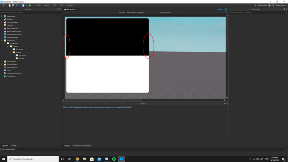Screen dimensions: 288x162
Task: Toggle the UI visibility eye button
Action: pos(220,9)
